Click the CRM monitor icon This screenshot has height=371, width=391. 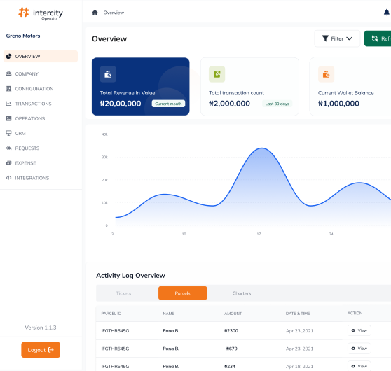(x=8, y=133)
